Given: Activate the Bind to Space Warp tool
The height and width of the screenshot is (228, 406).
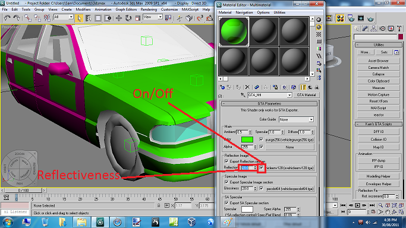Looking at the screenshot, I should (47, 18).
